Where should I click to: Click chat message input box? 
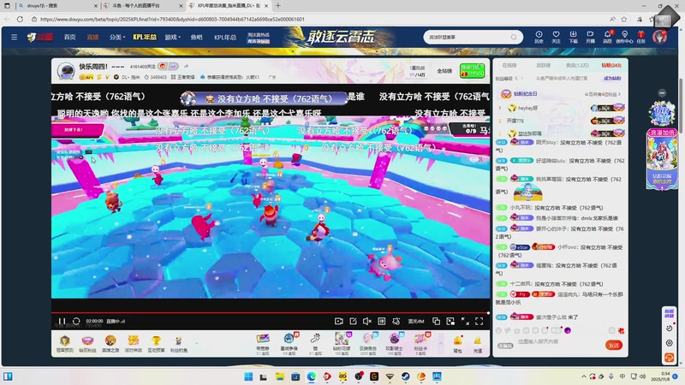tap(558, 341)
